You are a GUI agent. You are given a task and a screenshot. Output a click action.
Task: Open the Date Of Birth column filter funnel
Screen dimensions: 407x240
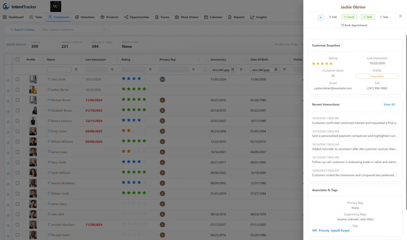click(284, 69)
